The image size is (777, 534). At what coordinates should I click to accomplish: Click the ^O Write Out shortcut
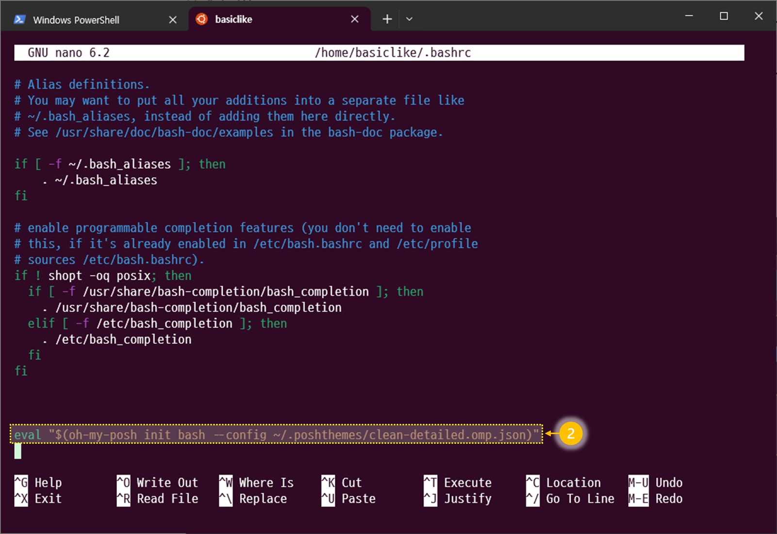pyautogui.click(x=158, y=483)
